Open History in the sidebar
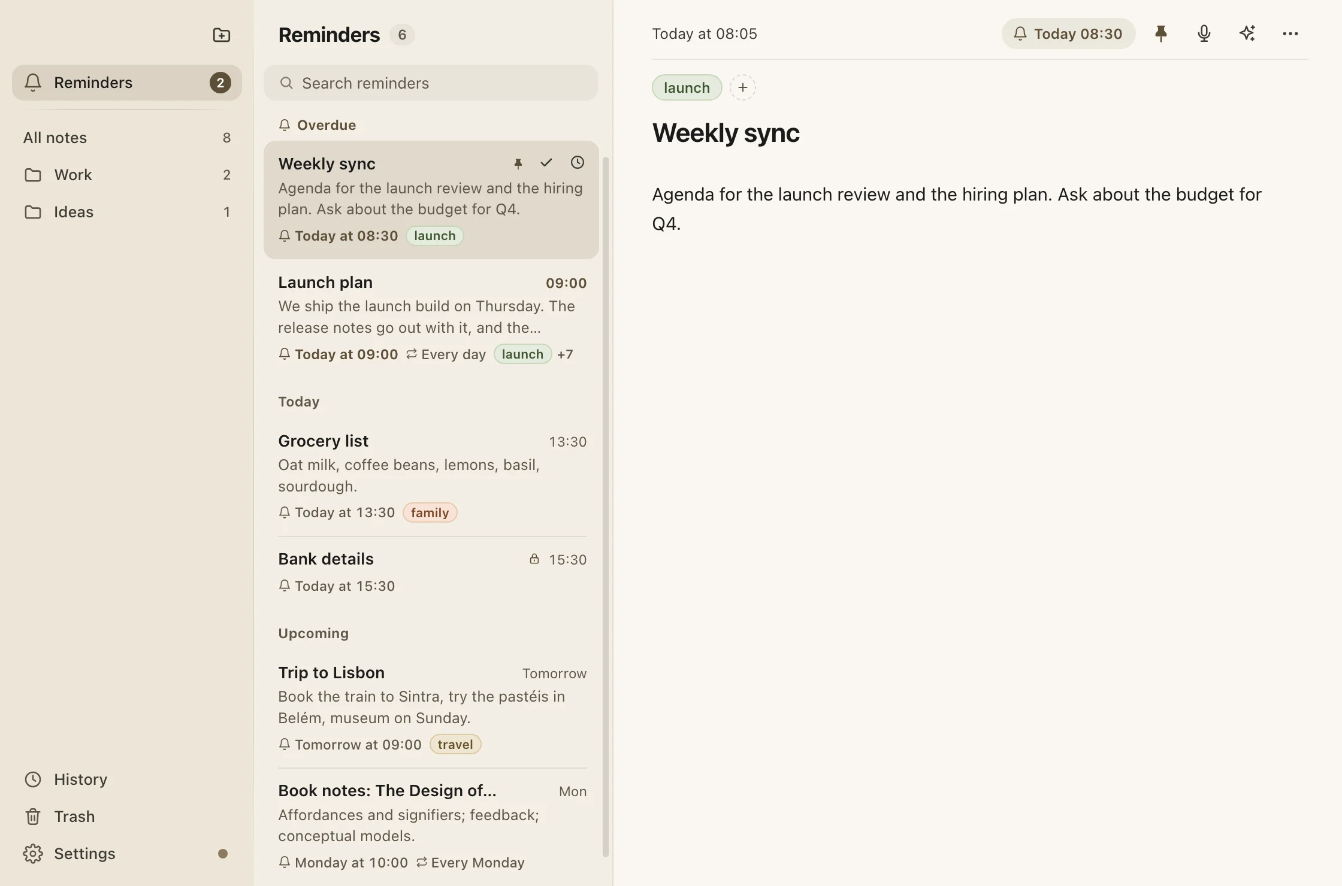Screen dimensions: 1342x886 [127, 779]
